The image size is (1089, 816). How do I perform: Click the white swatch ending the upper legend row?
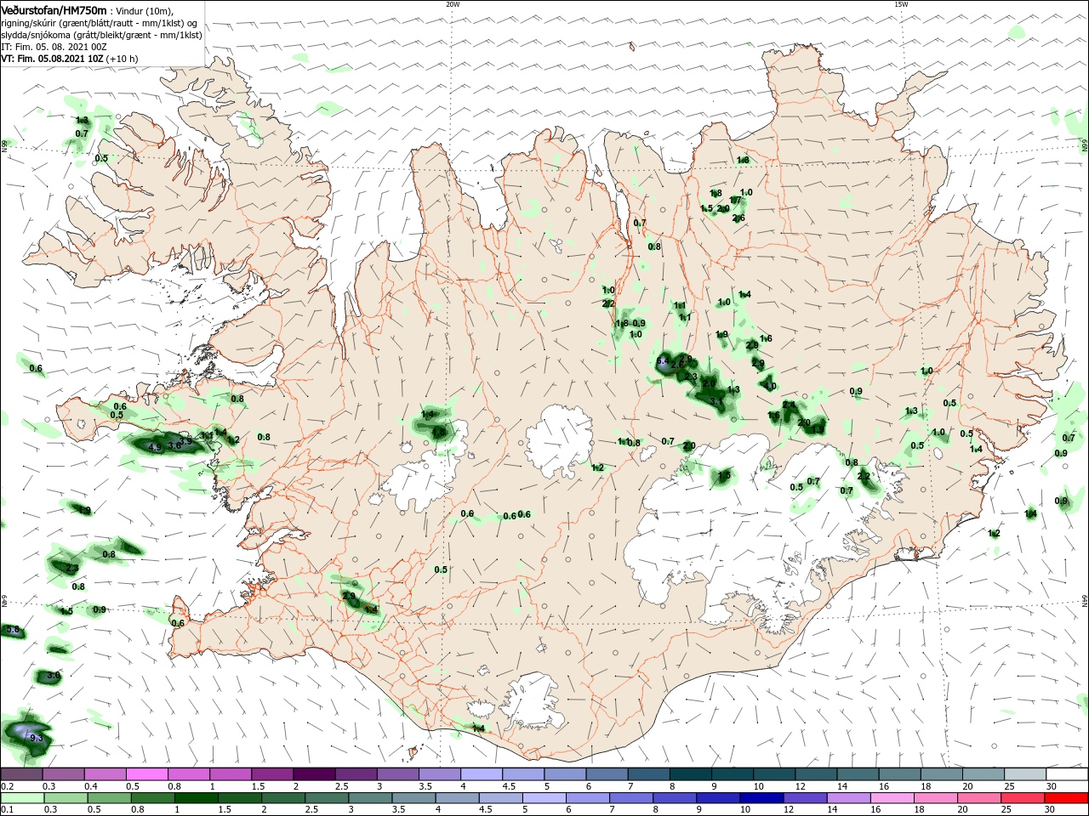coord(1068,774)
